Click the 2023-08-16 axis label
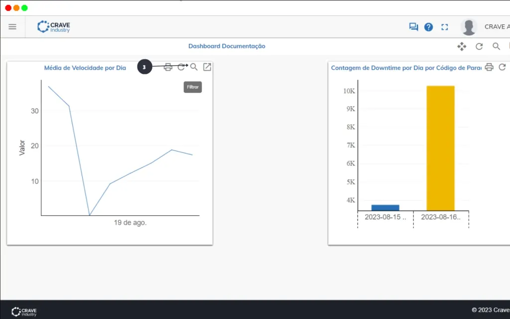 coord(441,217)
